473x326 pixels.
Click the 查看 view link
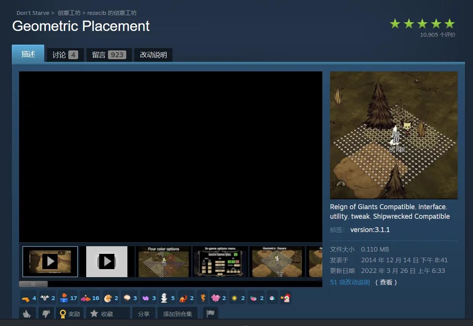click(386, 282)
